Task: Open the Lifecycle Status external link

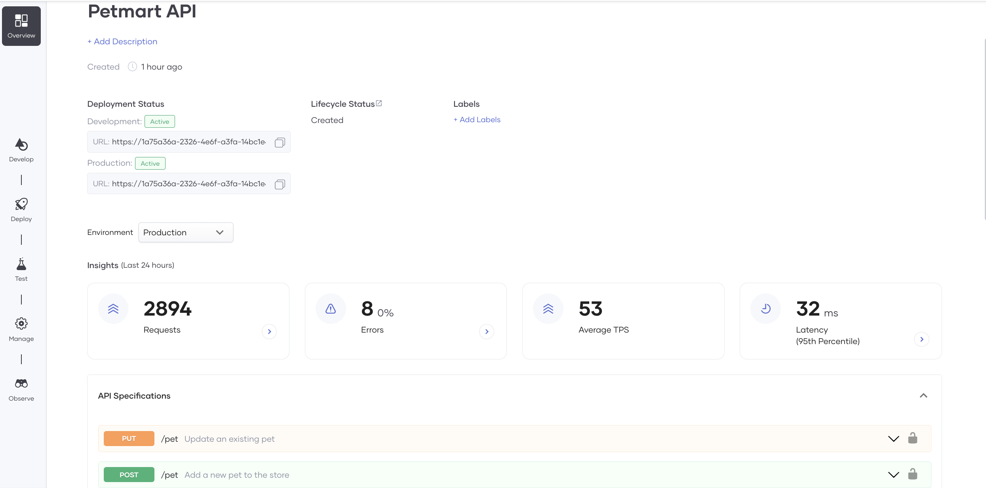Action: [x=379, y=102]
